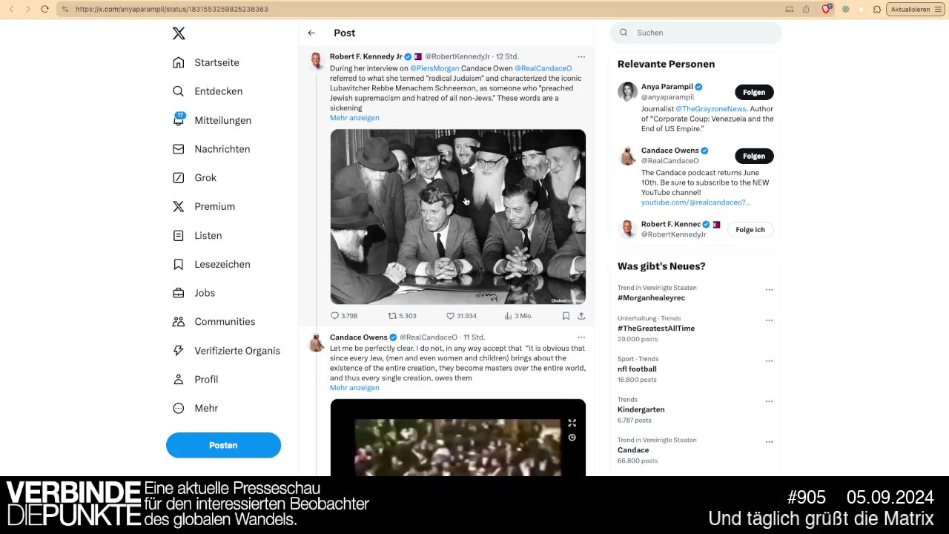Expand video to fullscreen icon

[x=572, y=423]
